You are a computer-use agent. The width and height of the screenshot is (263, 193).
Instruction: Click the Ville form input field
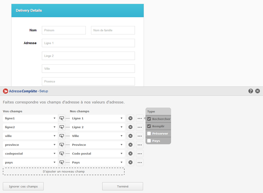88,68
